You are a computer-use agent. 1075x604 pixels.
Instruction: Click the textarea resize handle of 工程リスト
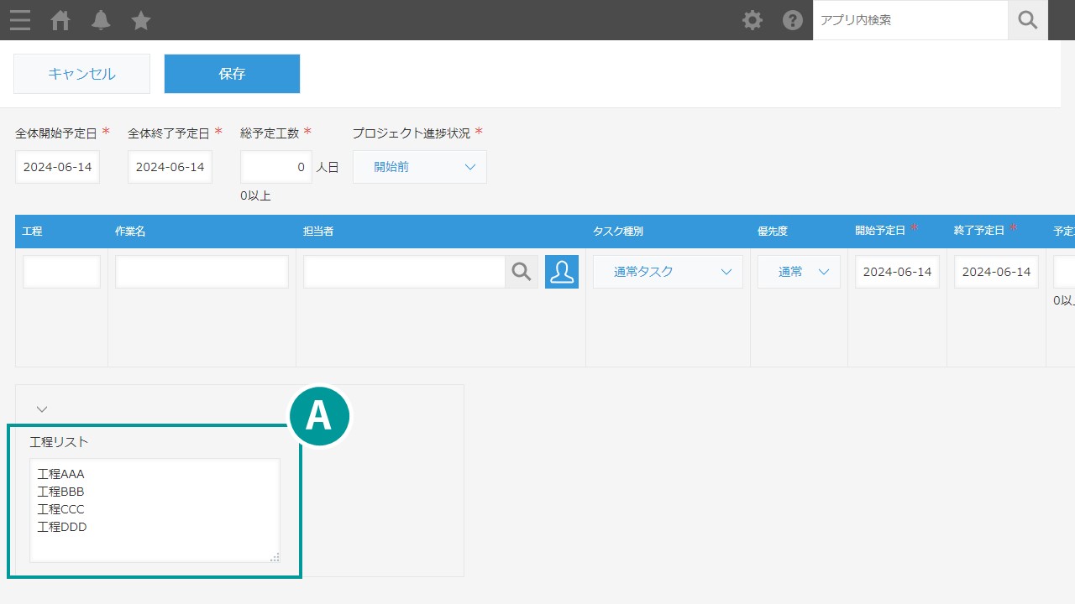(x=275, y=557)
